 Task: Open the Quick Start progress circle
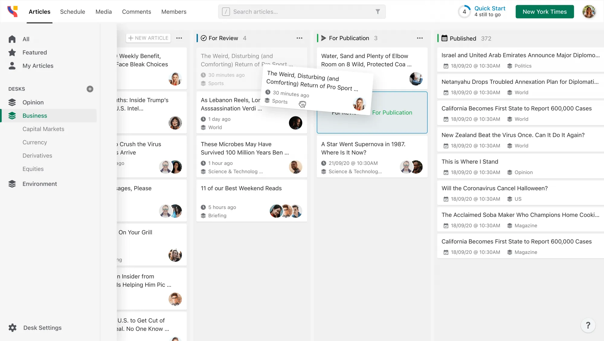point(464,12)
